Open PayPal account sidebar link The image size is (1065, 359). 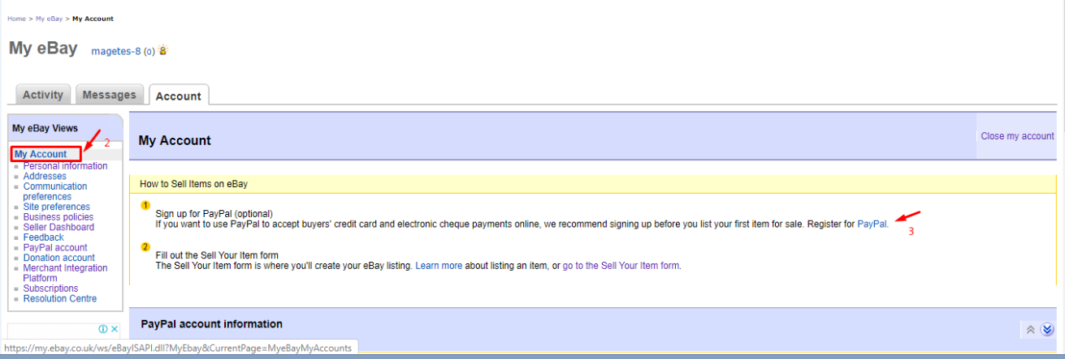[x=55, y=248]
